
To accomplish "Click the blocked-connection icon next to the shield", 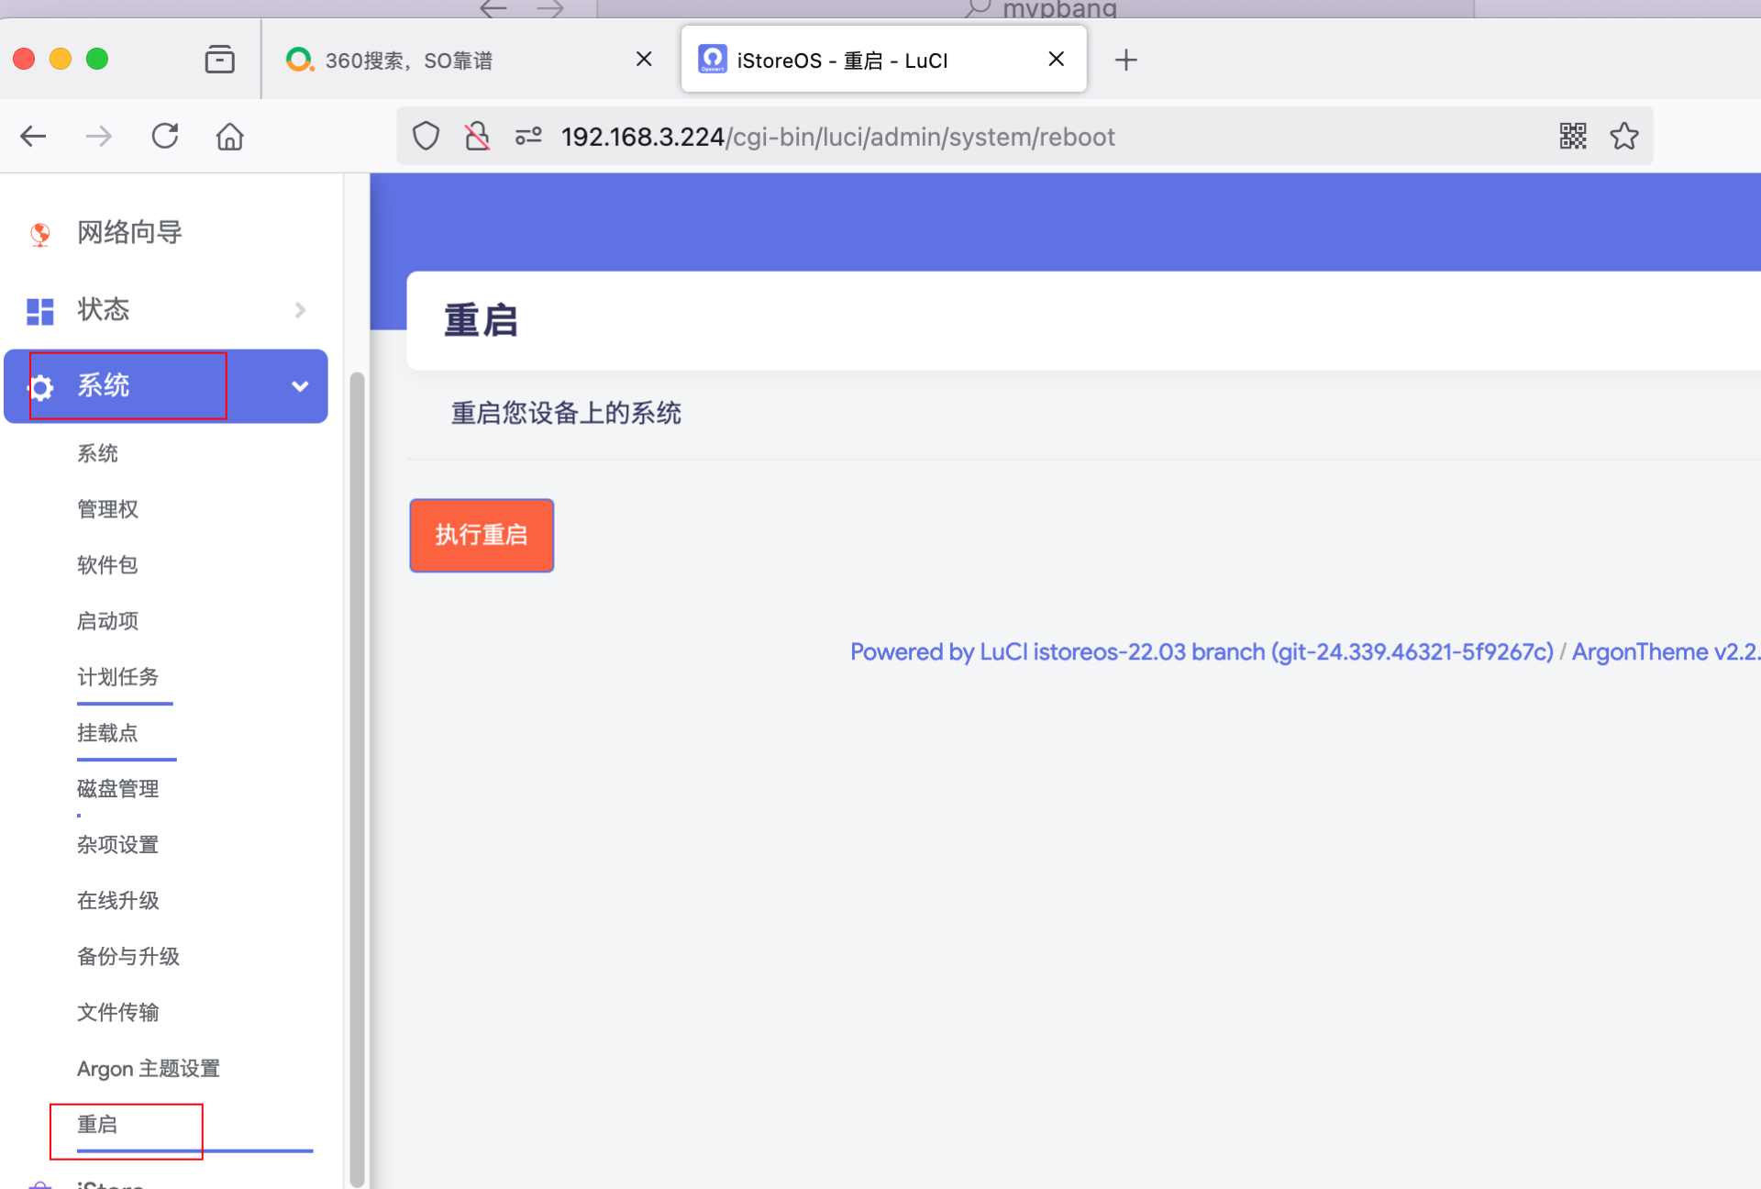I will pos(476,136).
